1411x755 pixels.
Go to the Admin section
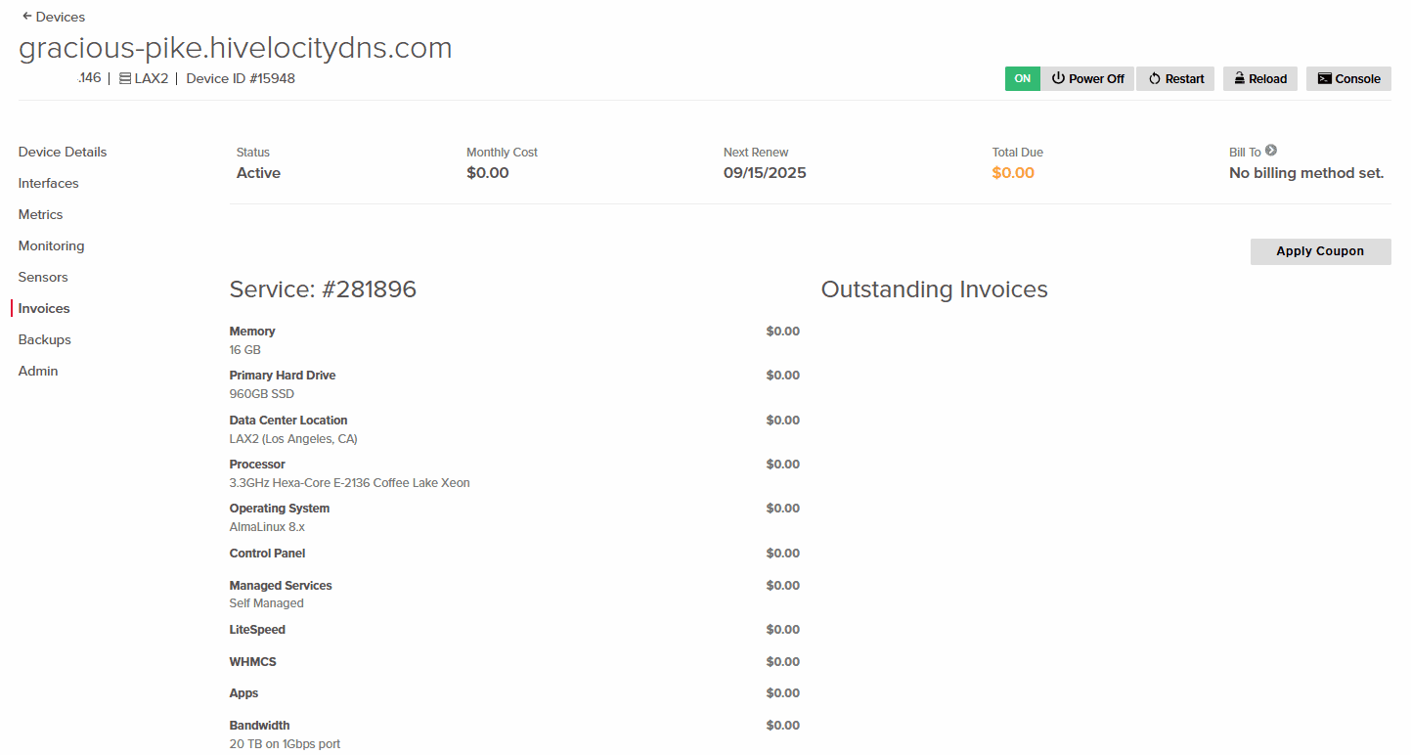pyautogui.click(x=38, y=372)
